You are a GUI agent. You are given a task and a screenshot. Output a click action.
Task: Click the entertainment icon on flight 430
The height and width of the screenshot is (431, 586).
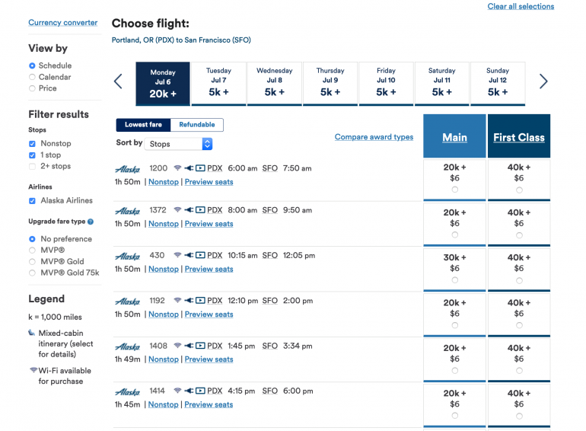[x=201, y=256]
